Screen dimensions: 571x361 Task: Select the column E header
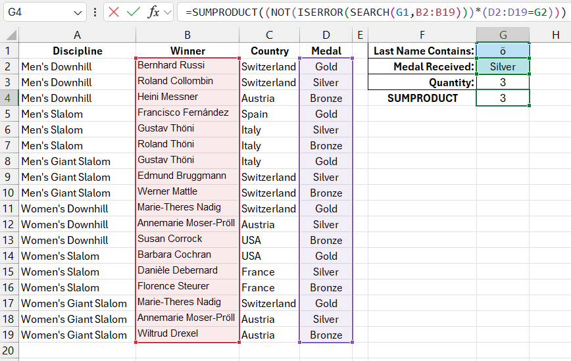360,35
